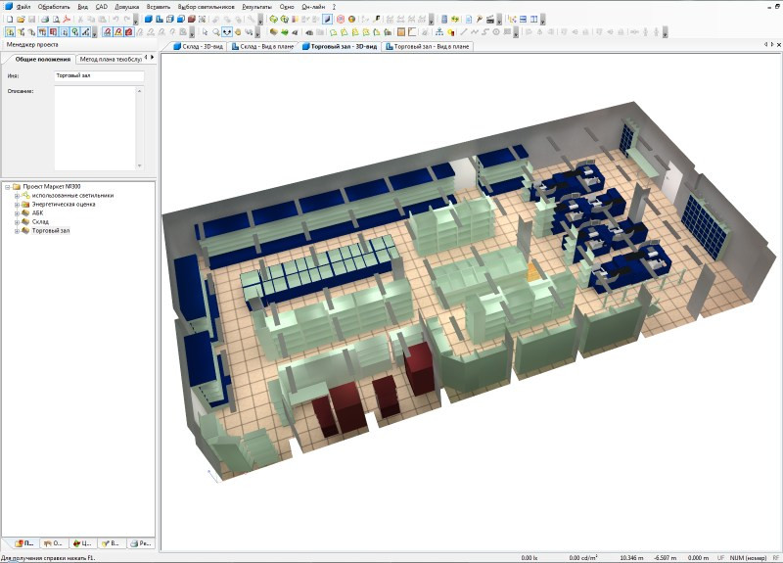
Task: Open the toolbar overflow dropdown after clapperboard
Action: (499, 19)
